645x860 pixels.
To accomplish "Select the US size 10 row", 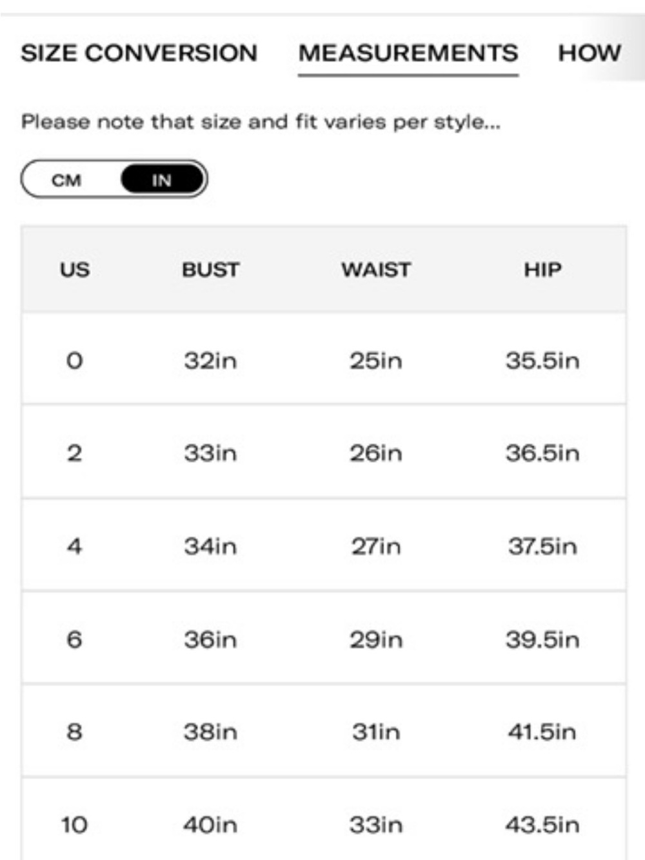I will pos(324,819).
